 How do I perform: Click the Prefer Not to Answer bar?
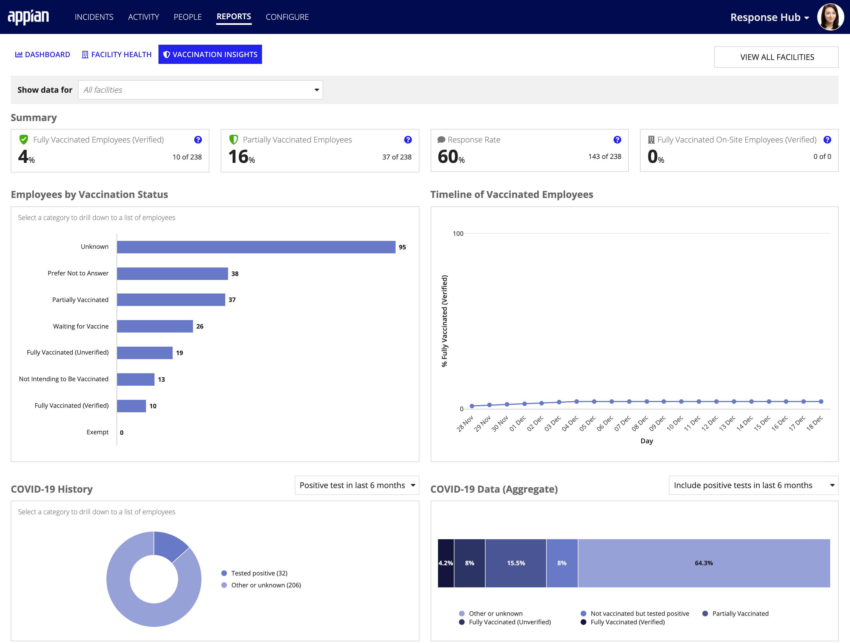[173, 273]
